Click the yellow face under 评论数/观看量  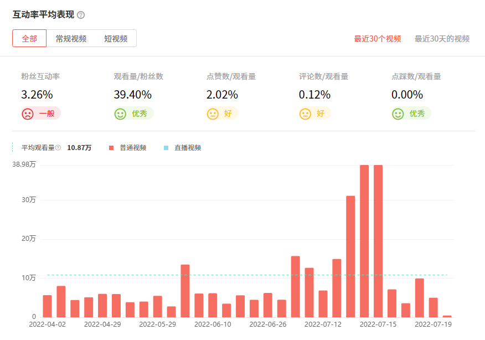click(305, 114)
